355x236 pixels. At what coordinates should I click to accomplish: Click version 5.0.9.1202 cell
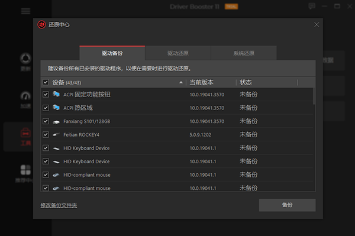pos(201,135)
